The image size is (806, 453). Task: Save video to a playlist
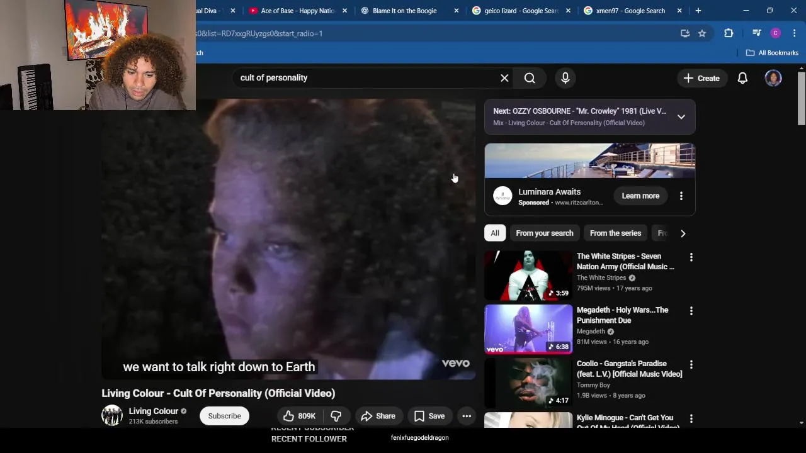(429, 416)
